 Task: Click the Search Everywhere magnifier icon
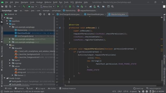(112, 6)
